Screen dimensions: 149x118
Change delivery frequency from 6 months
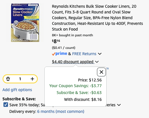tap(61, 111)
